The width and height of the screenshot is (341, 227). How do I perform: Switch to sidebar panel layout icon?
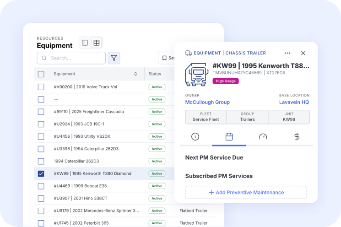click(x=85, y=43)
